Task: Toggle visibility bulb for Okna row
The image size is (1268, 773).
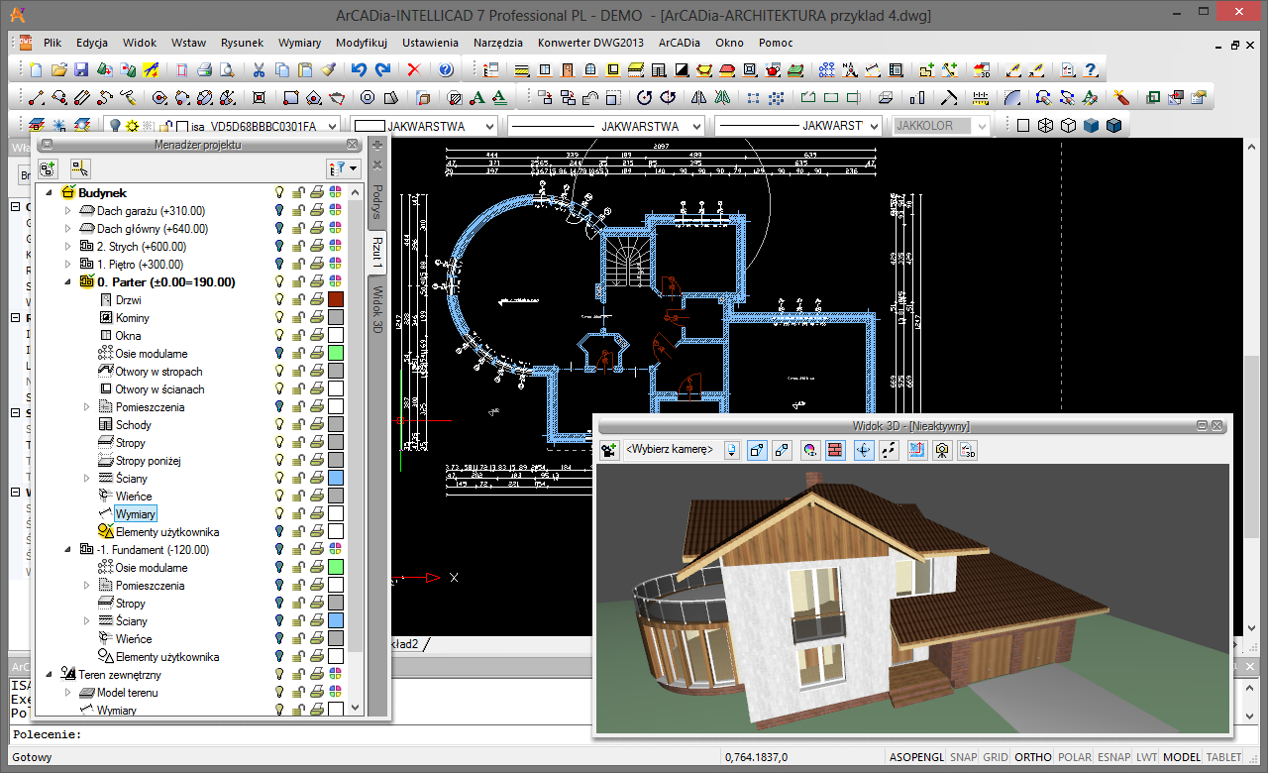Action: pos(279,335)
